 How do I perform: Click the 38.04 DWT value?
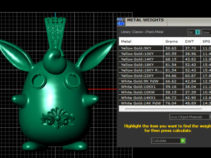pos(190,87)
